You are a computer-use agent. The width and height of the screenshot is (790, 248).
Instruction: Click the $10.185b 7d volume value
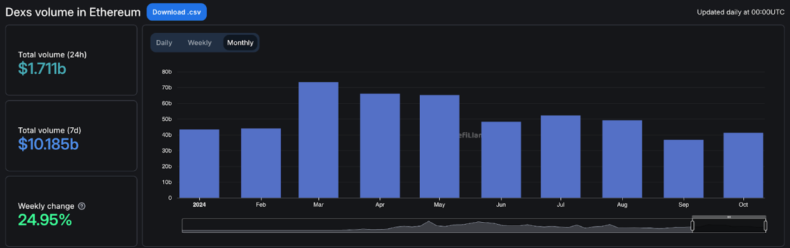(48, 144)
